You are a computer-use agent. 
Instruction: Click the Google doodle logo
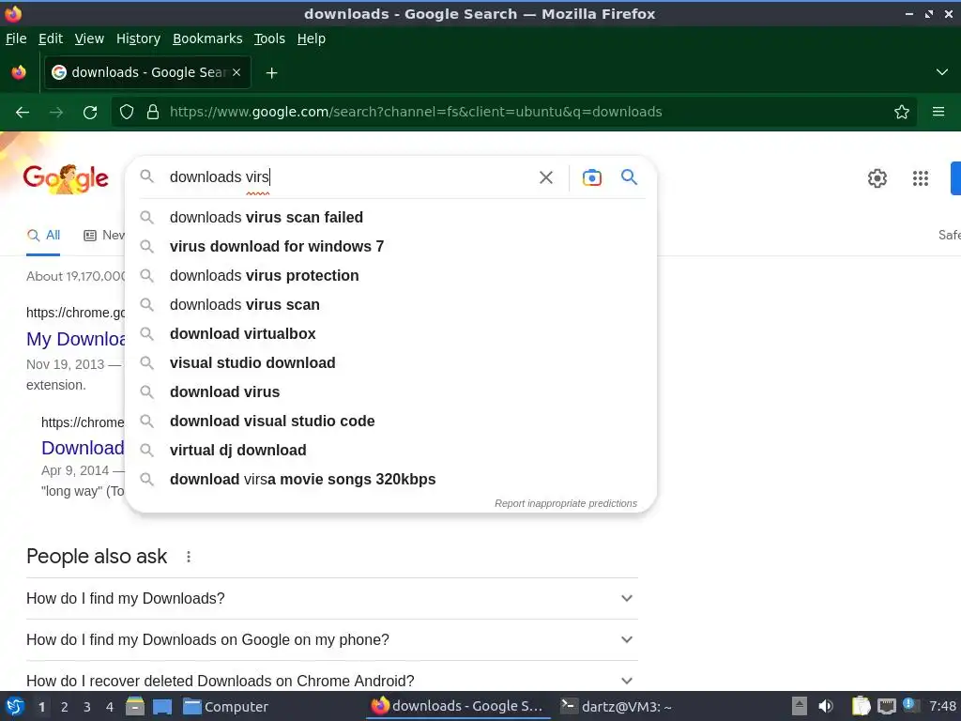[66, 178]
